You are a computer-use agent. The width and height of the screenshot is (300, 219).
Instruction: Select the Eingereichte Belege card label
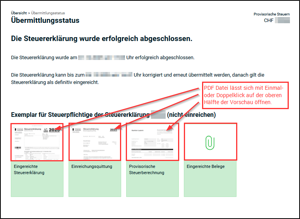click(x=206, y=166)
